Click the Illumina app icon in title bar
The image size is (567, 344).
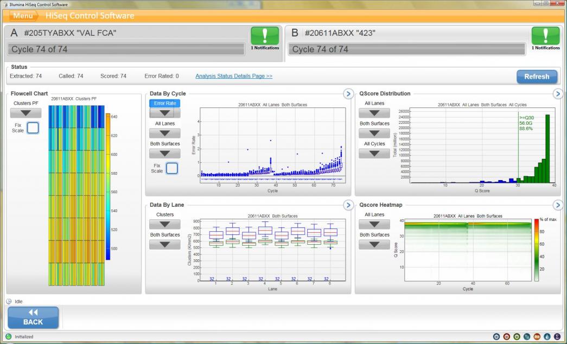tap(5, 4)
